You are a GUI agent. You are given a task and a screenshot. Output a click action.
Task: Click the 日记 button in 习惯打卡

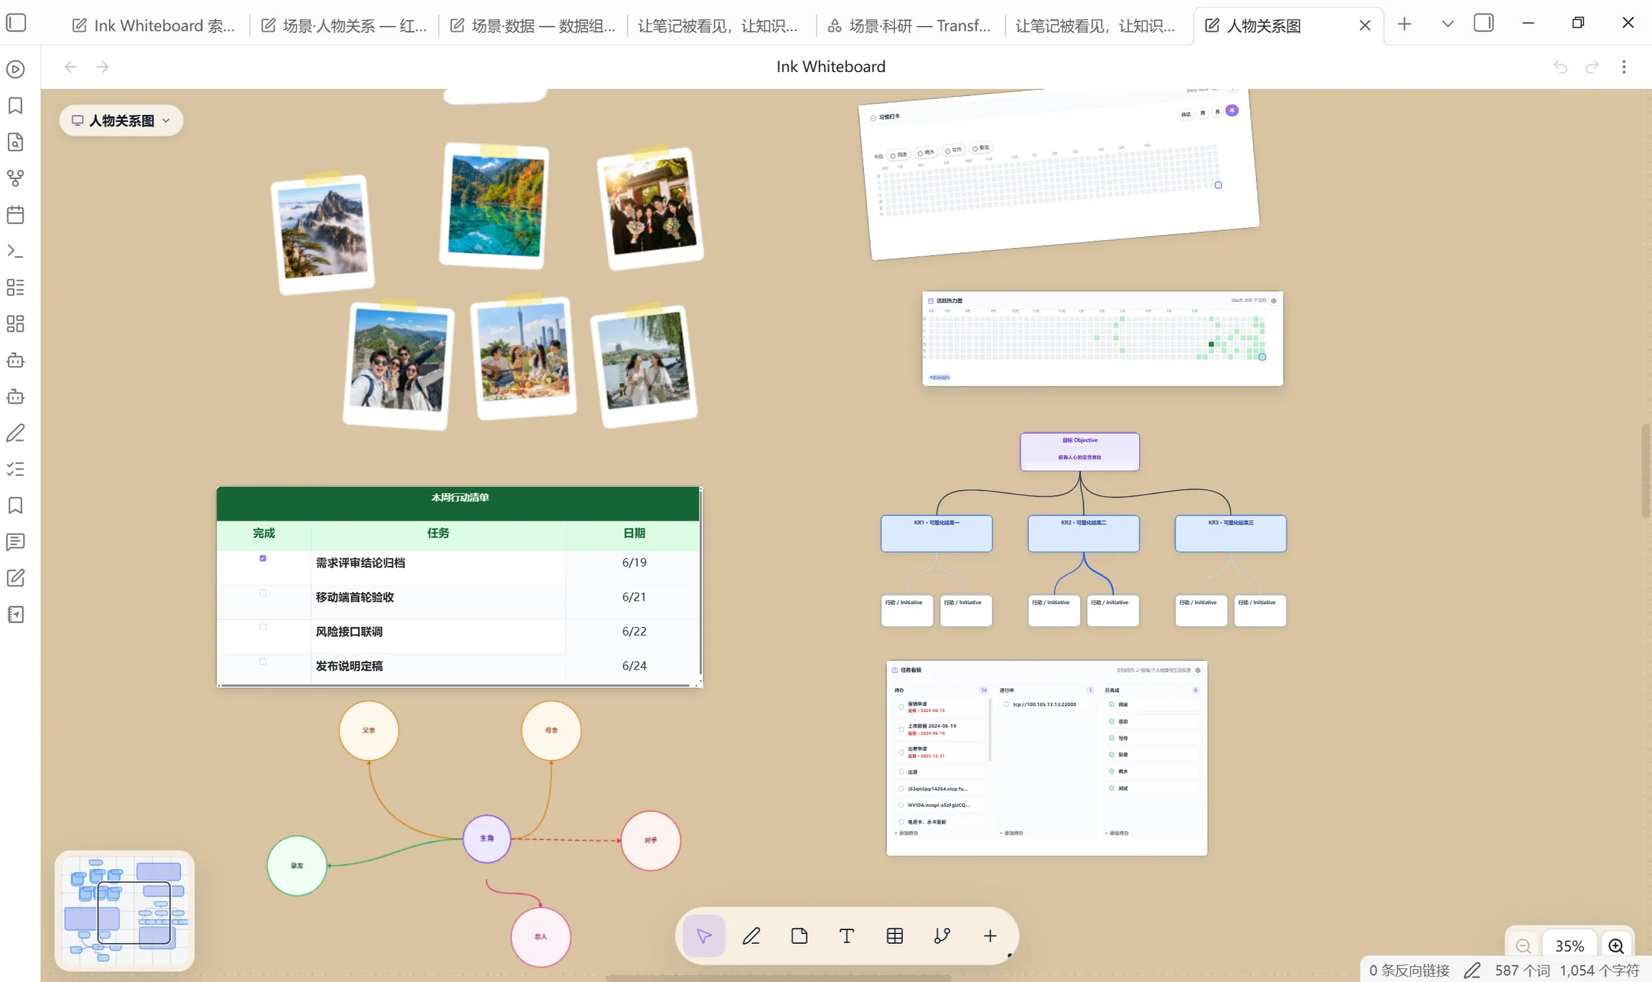[1186, 114]
